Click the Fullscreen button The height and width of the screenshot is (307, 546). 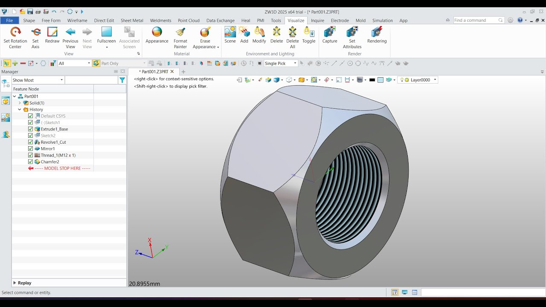[106, 38]
